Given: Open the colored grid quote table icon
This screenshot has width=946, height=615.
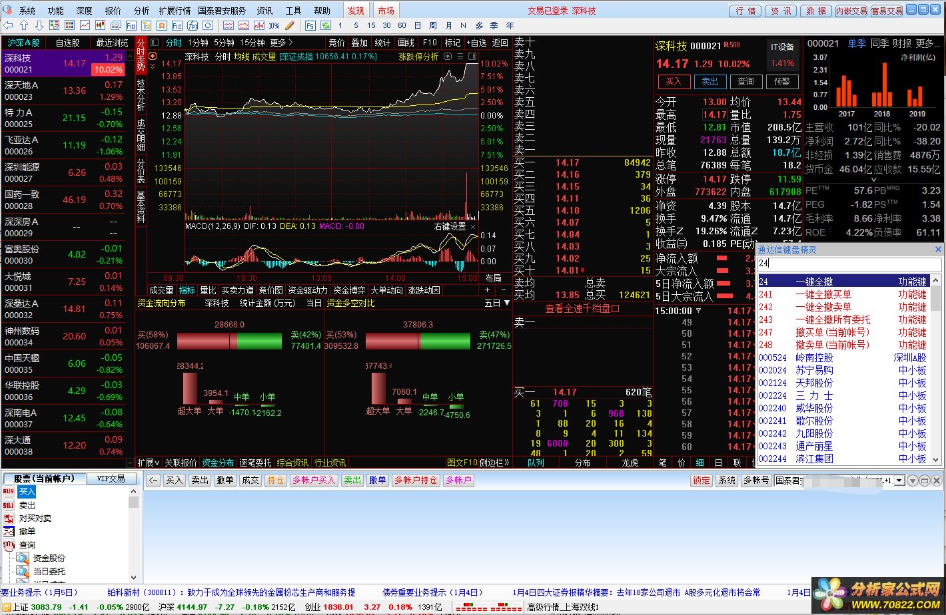Looking at the screenshot, I should [70, 25].
